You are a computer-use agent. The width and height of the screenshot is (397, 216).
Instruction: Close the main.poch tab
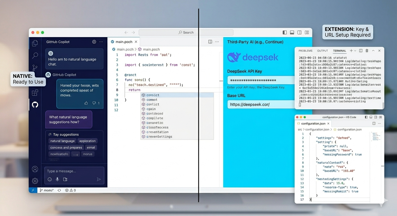(x=136, y=42)
